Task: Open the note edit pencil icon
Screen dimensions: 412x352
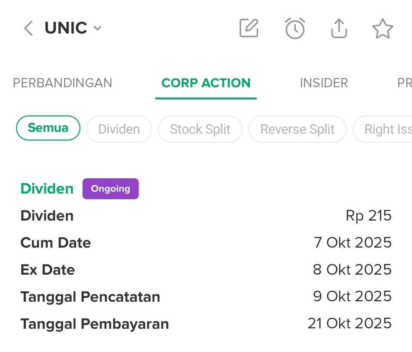Action: 249,28
